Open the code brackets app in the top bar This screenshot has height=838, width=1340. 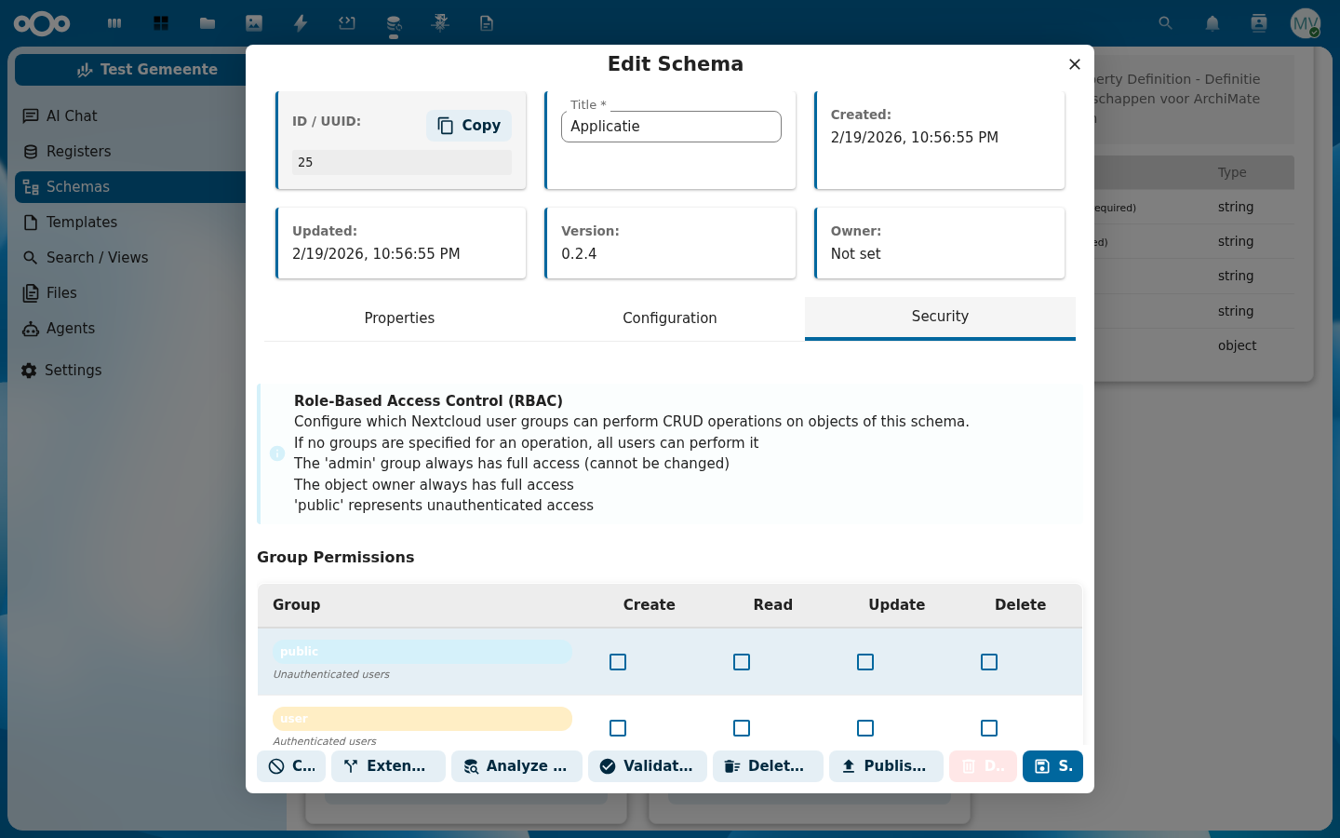(x=347, y=23)
